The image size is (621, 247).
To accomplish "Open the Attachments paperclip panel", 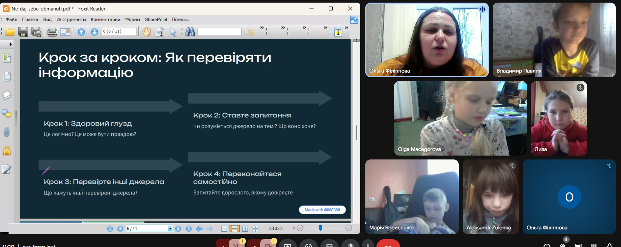I will tap(7, 132).
